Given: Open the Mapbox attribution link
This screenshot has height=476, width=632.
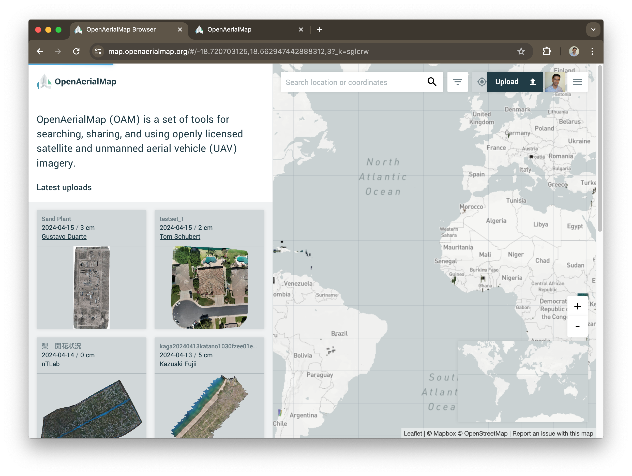Looking at the screenshot, I should tap(441, 434).
